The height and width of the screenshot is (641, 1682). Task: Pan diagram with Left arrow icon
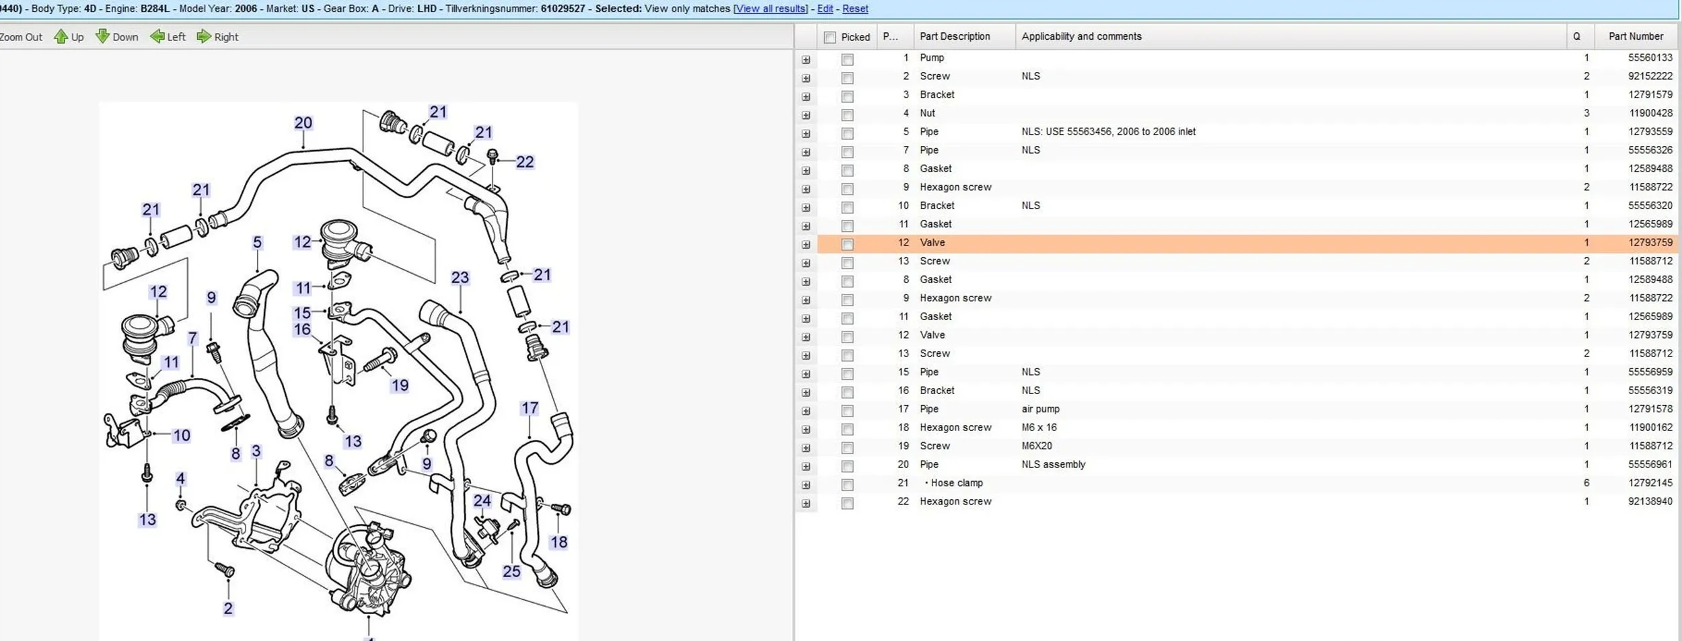(x=157, y=37)
